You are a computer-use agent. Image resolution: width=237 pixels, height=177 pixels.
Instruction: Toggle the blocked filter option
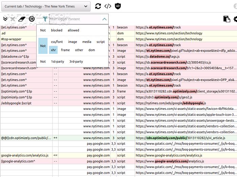coord(57,30)
